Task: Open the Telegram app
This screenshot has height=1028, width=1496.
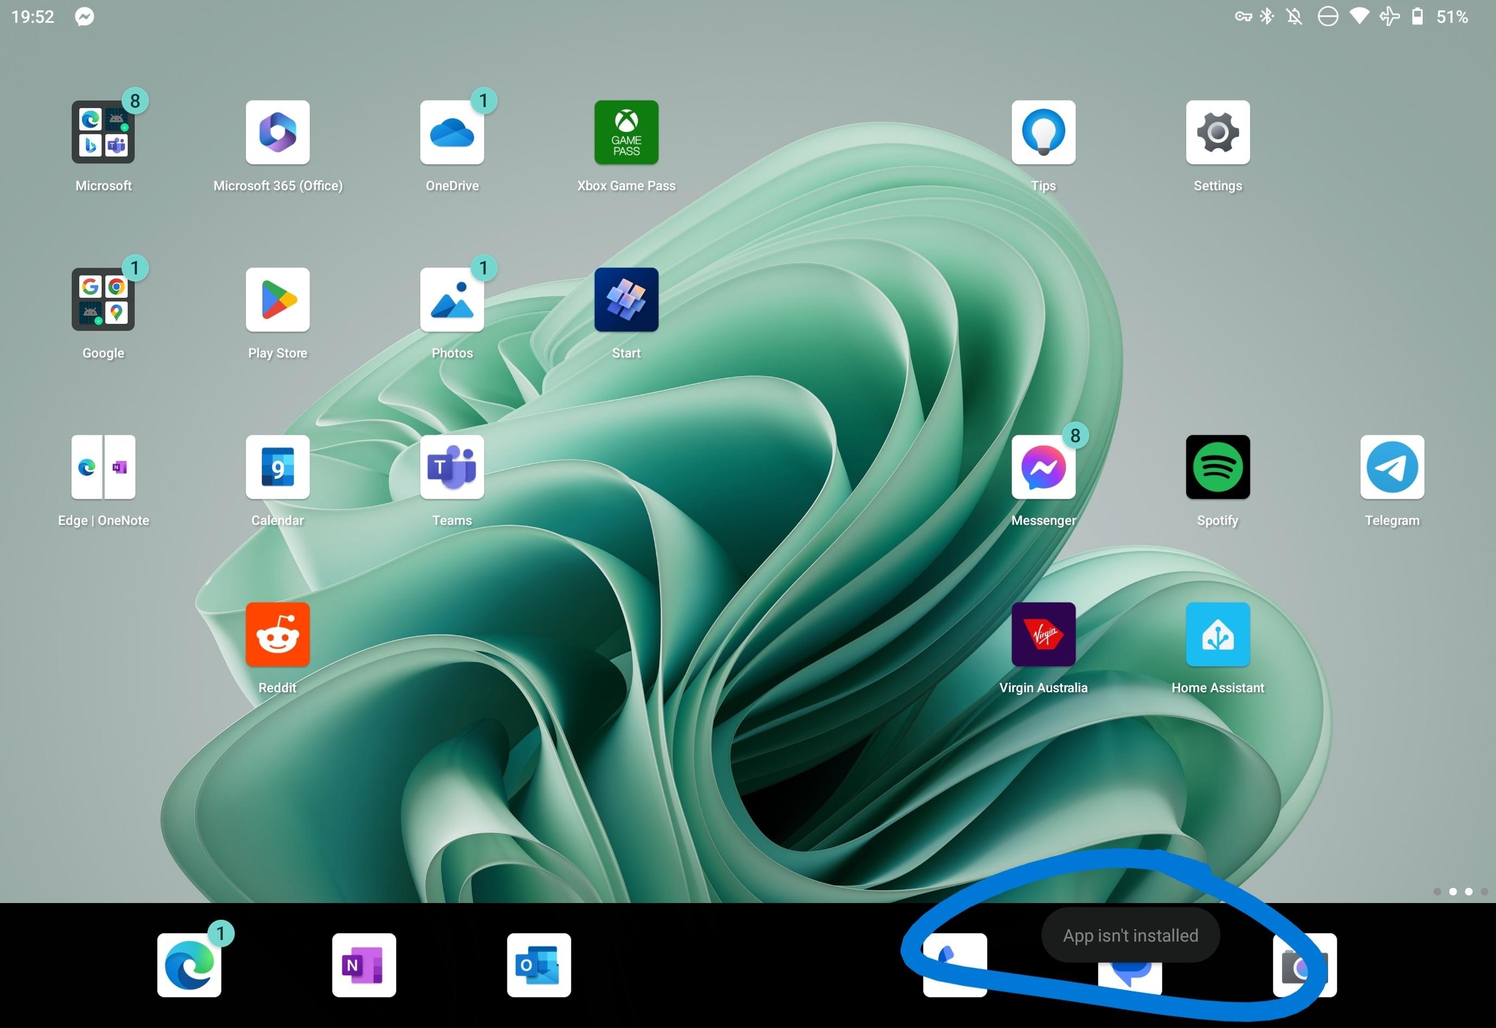Action: point(1392,467)
